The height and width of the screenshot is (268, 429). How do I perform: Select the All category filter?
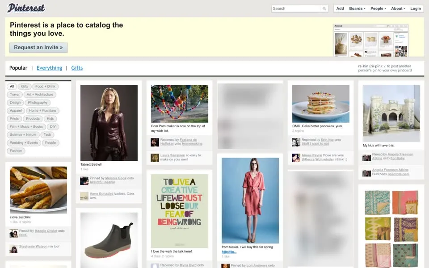pyautogui.click(x=12, y=86)
